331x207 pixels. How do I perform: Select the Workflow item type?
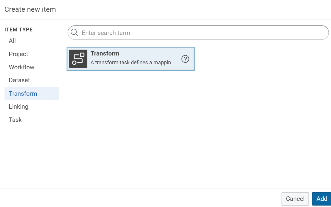pyautogui.click(x=22, y=67)
